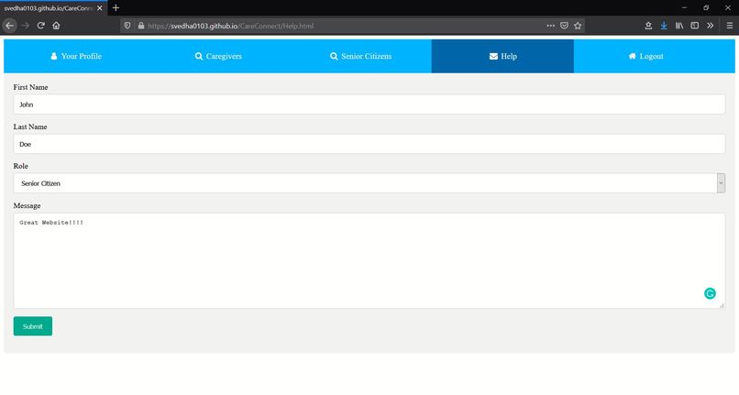739x395 pixels.
Task: Click the Message text area
Action: [369, 260]
